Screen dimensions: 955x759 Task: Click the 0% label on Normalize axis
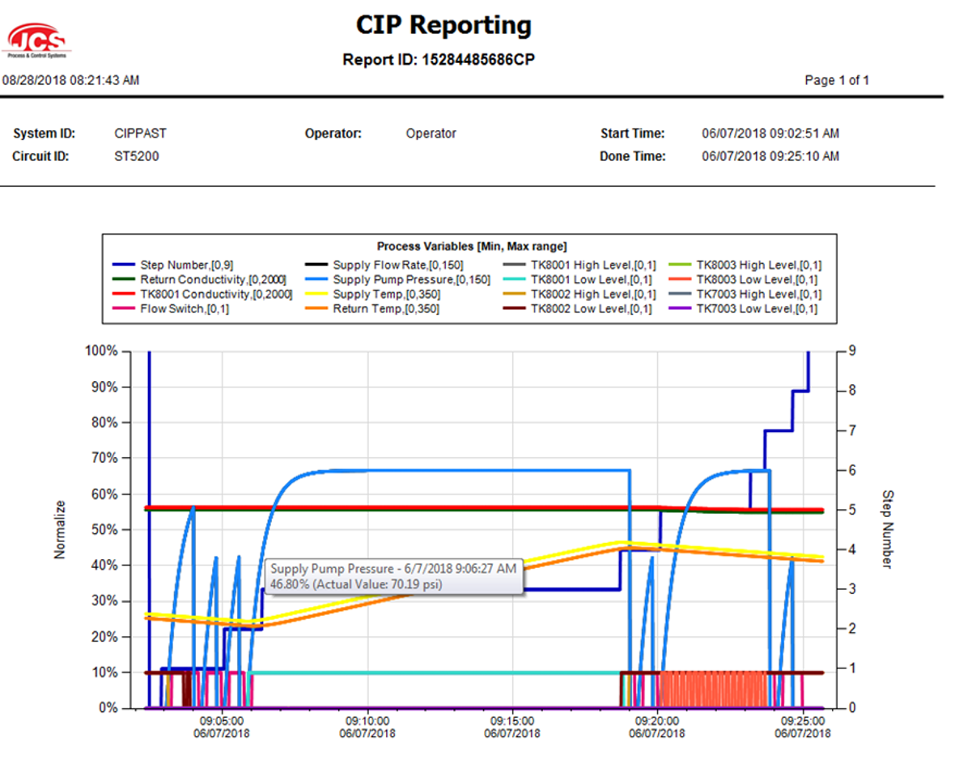point(108,708)
